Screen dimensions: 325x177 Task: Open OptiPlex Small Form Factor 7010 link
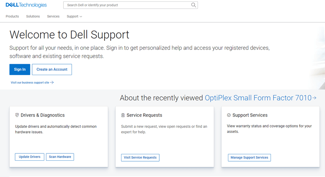click(258, 98)
